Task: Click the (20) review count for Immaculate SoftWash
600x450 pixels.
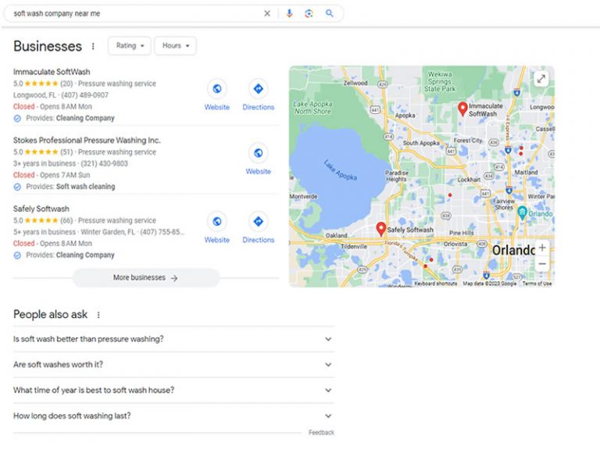Action: click(x=66, y=84)
